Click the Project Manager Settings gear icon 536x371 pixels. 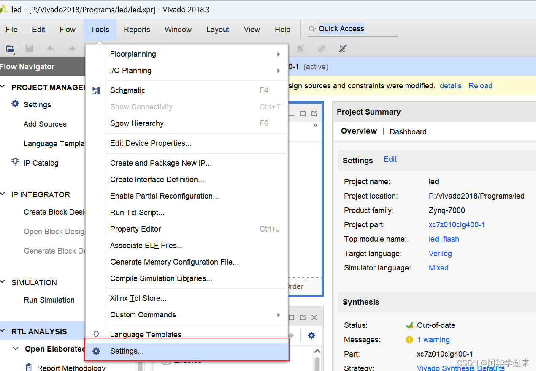point(15,104)
